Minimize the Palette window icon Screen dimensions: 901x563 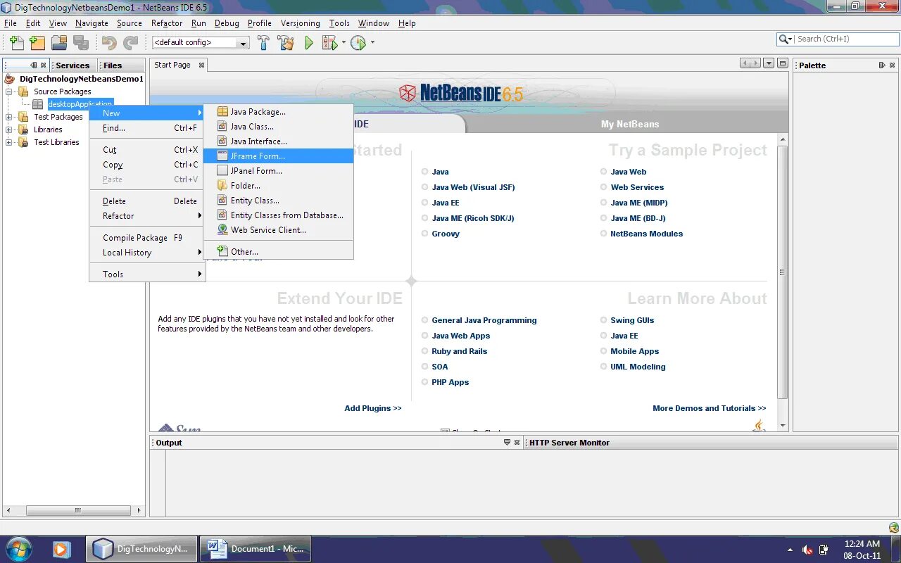(x=882, y=65)
